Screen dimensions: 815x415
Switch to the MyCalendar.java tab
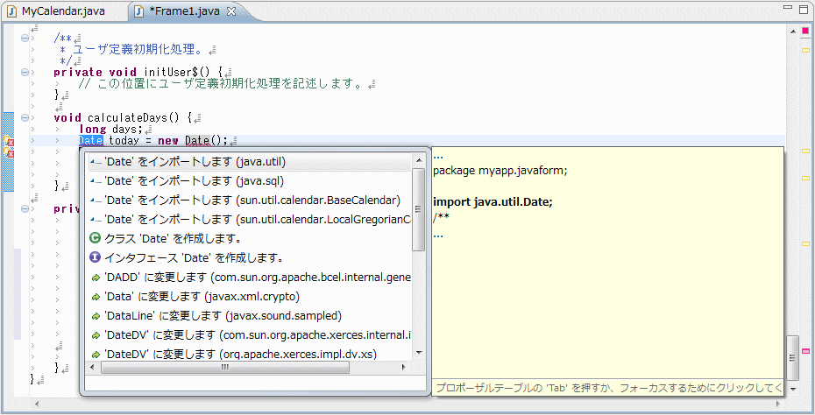click(x=56, y=11)
